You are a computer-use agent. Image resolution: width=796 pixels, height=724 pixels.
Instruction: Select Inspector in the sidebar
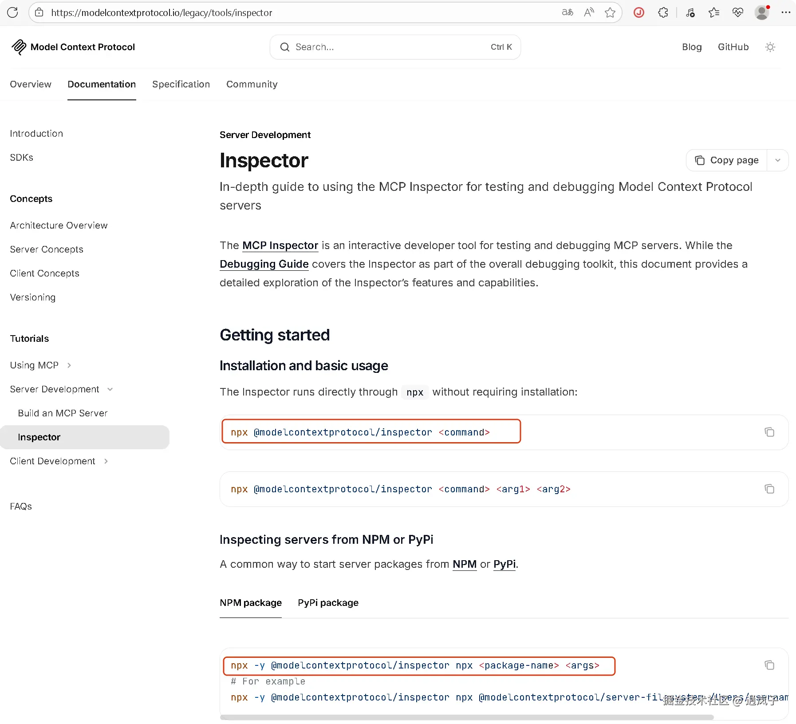pos(84,437)
